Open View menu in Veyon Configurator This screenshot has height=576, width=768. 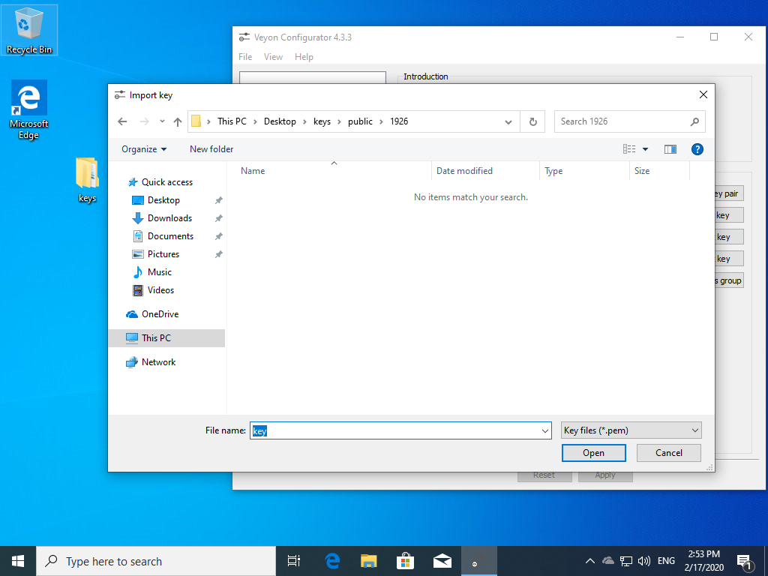tap(273, 57)
